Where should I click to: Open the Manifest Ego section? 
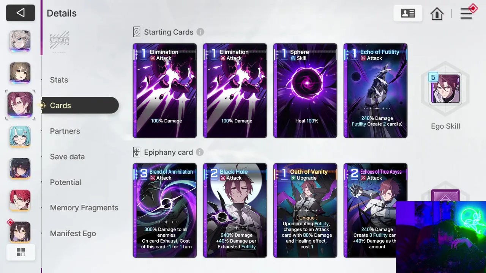point(73,234)
